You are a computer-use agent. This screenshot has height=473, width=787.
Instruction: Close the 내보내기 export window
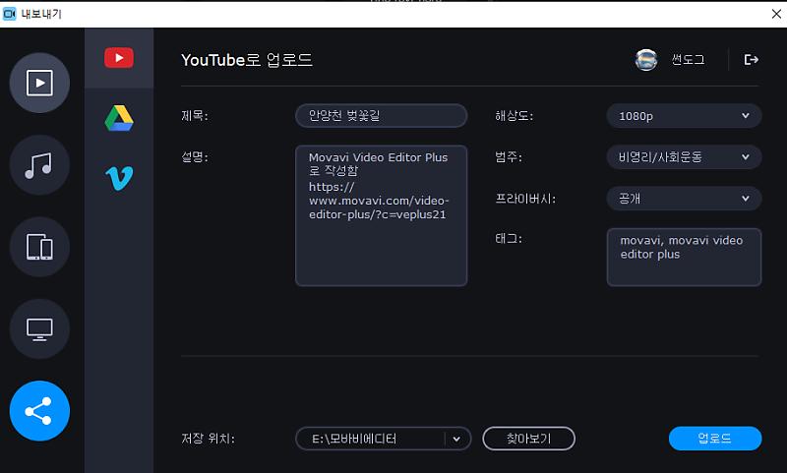click(776, 14)
